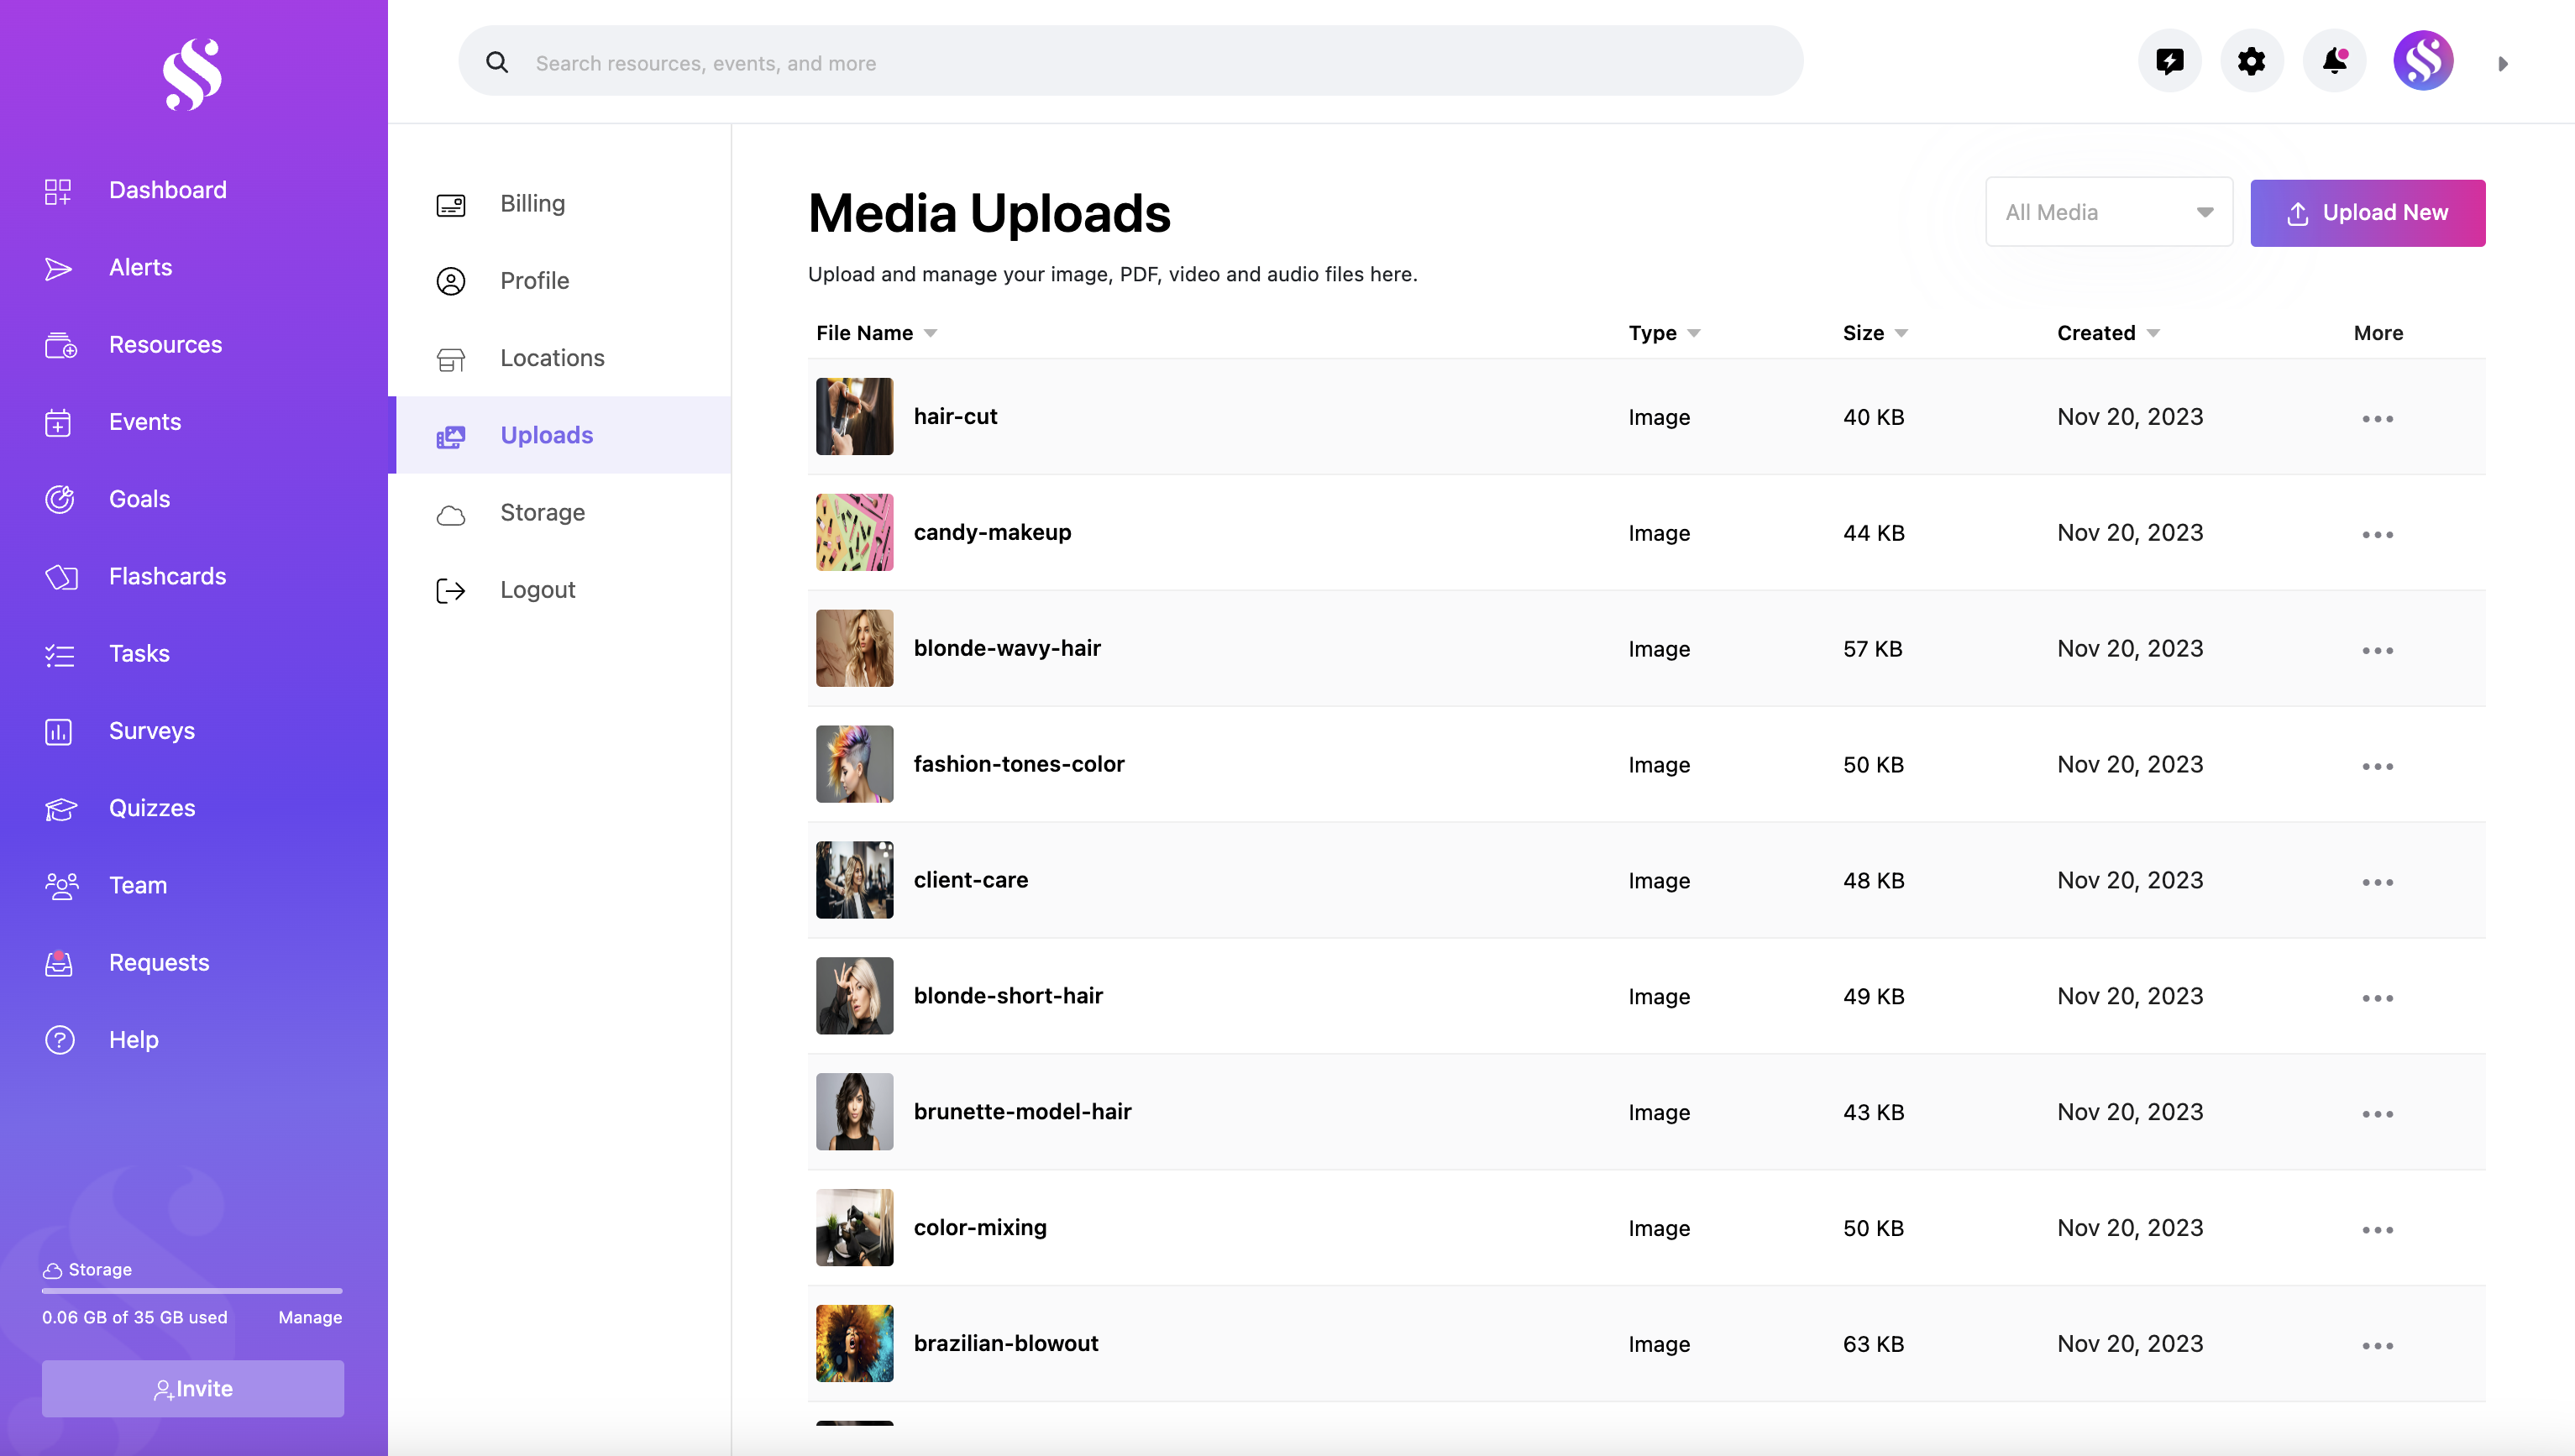The width and height of the screenshot is (2575, 1456).
Task: Open settings via the gear icon
Action: point(2251,61)
